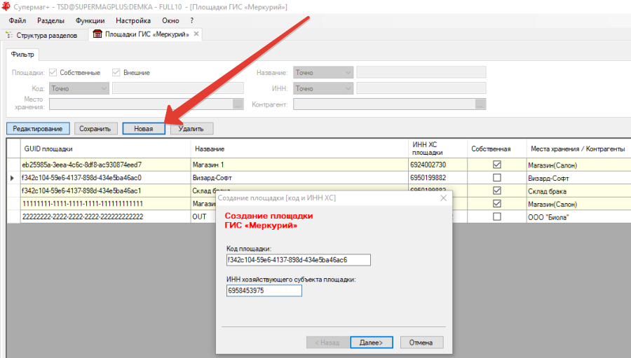Close the Создание площадки dialog
631x358 pixels.
(442, 198)
